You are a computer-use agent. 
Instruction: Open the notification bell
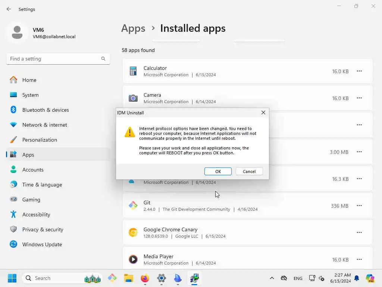click(x=357, y=278)
